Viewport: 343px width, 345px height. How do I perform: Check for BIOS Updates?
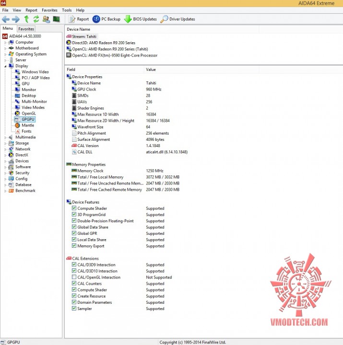coord(141,19)
